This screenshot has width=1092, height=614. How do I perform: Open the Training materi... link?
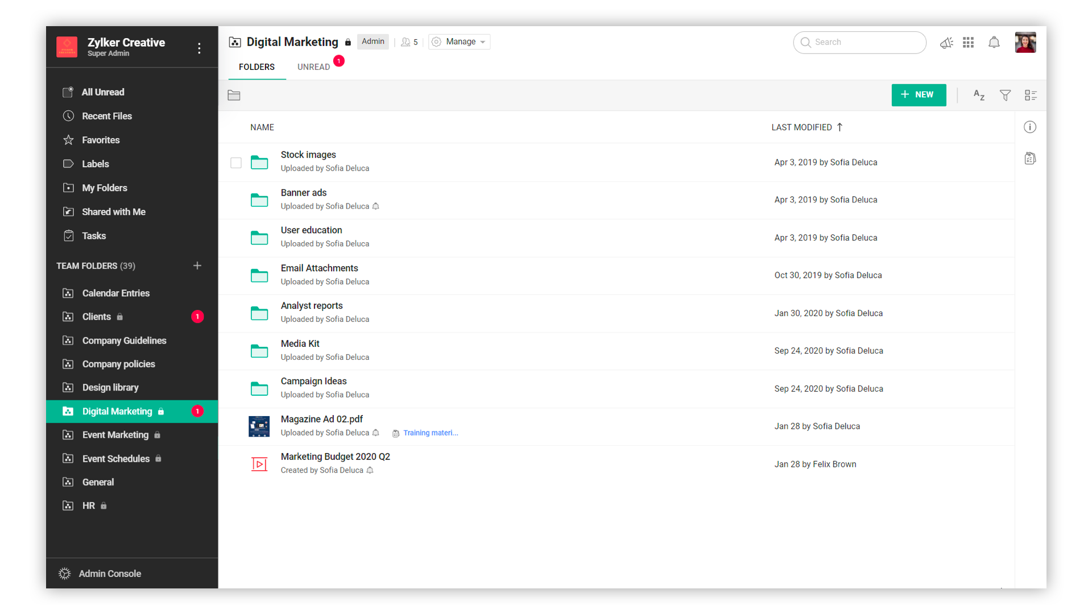pos(430,433)
